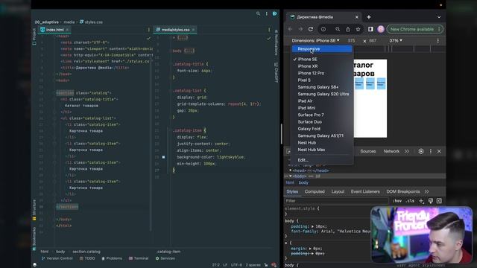Screen dimensions: 477x268
Task: Open the Computed styles tab
Action: tap(315, 192)
